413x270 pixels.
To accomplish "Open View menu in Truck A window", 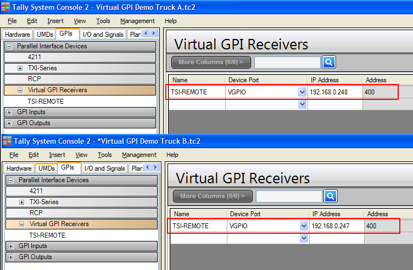I will (80, 21).
